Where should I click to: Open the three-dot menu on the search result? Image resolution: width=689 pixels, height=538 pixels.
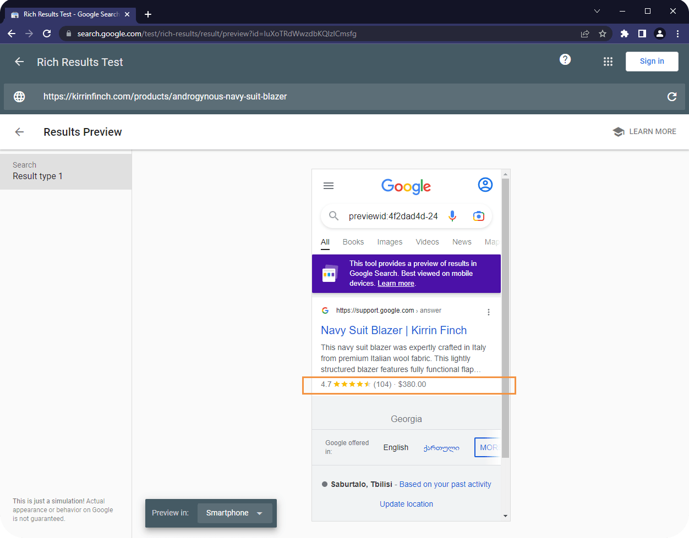[488, 312]
